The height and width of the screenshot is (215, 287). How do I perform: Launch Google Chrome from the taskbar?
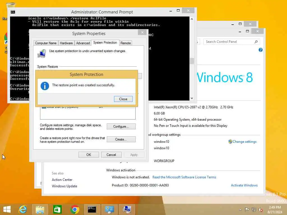pyautogui.click(x=75, y=209)
